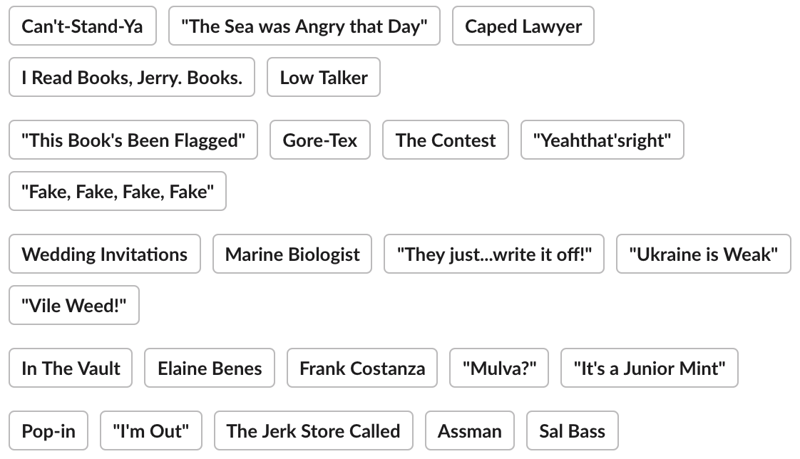Choose "I Read Books, Jerry. Books."
Screen dimensions: 800x459
click(132, 78)
